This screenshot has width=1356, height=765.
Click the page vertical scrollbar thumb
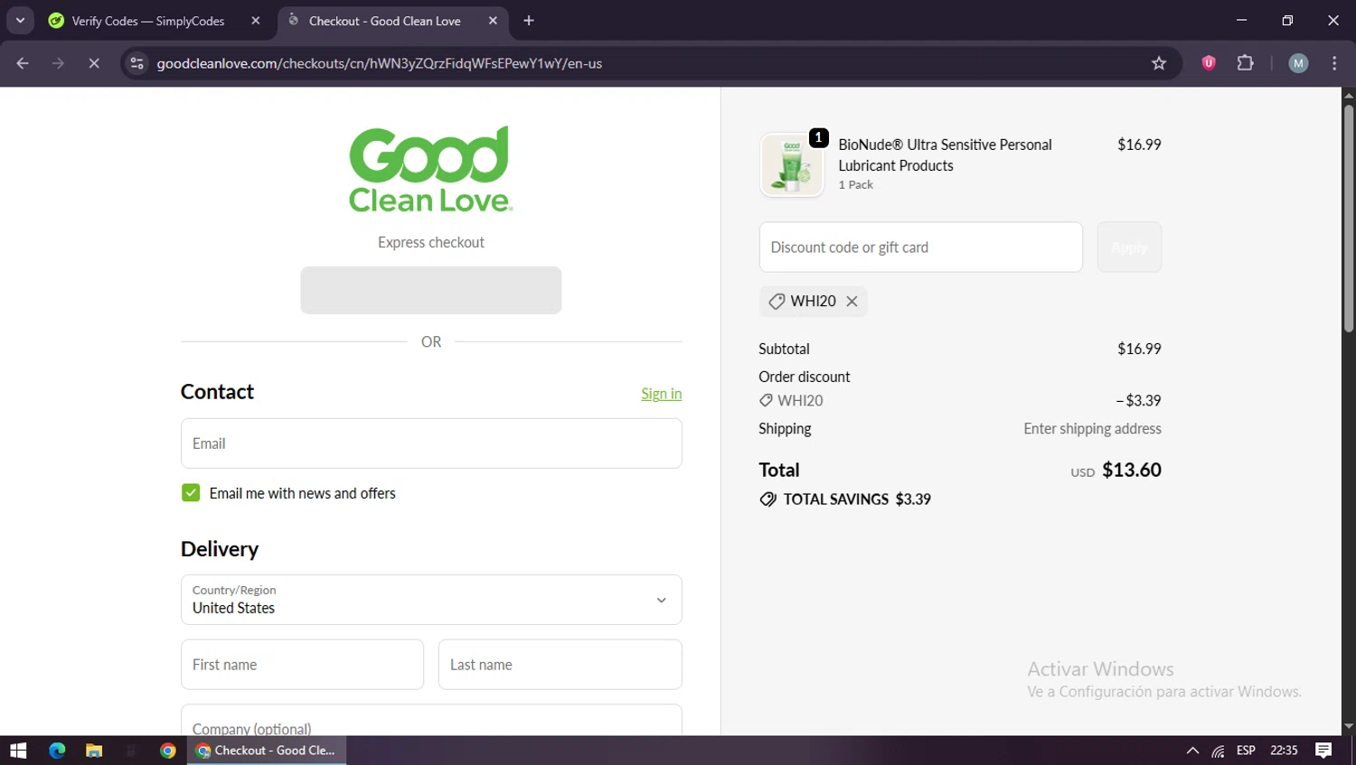click(1348, 219)
